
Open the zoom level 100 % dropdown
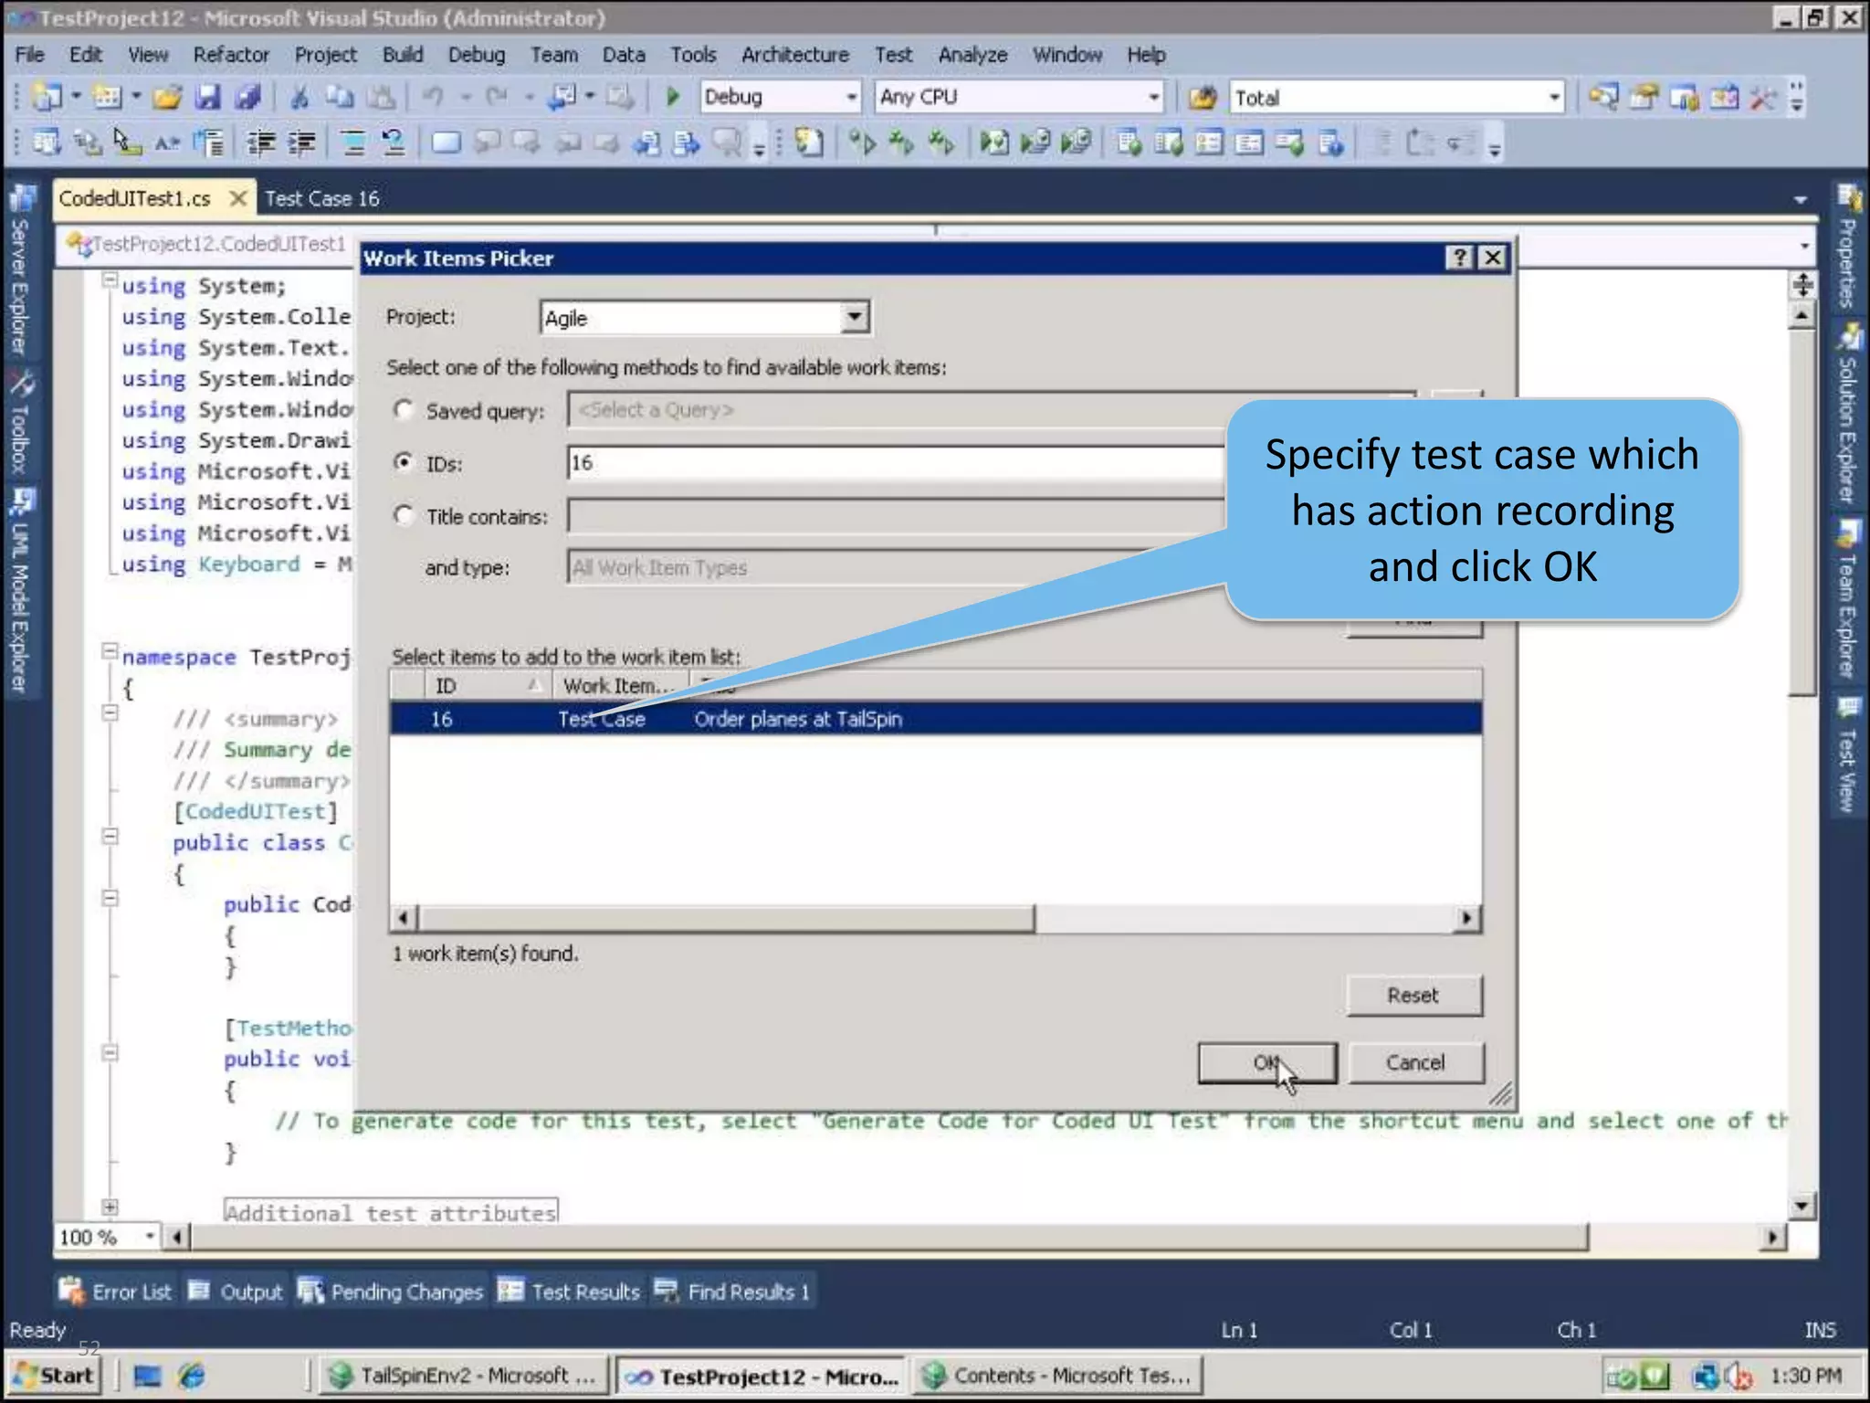149,1237
